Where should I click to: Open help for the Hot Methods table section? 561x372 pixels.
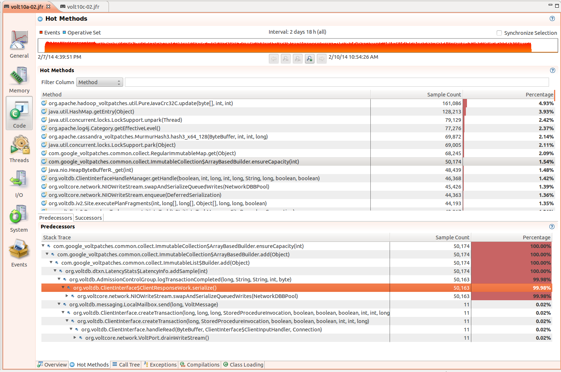coord(552,70)
